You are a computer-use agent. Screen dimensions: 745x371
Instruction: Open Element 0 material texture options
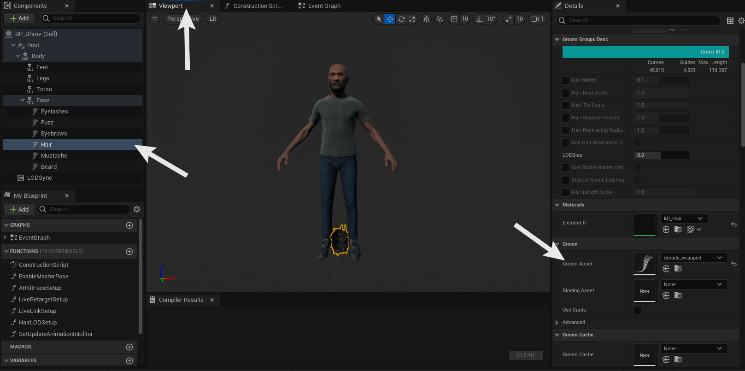pyautogui.click(x=694, y=230)
